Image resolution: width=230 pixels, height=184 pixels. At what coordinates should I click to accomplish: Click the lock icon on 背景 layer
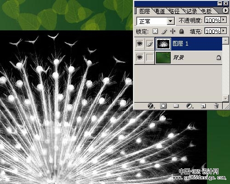click(218, 57)
